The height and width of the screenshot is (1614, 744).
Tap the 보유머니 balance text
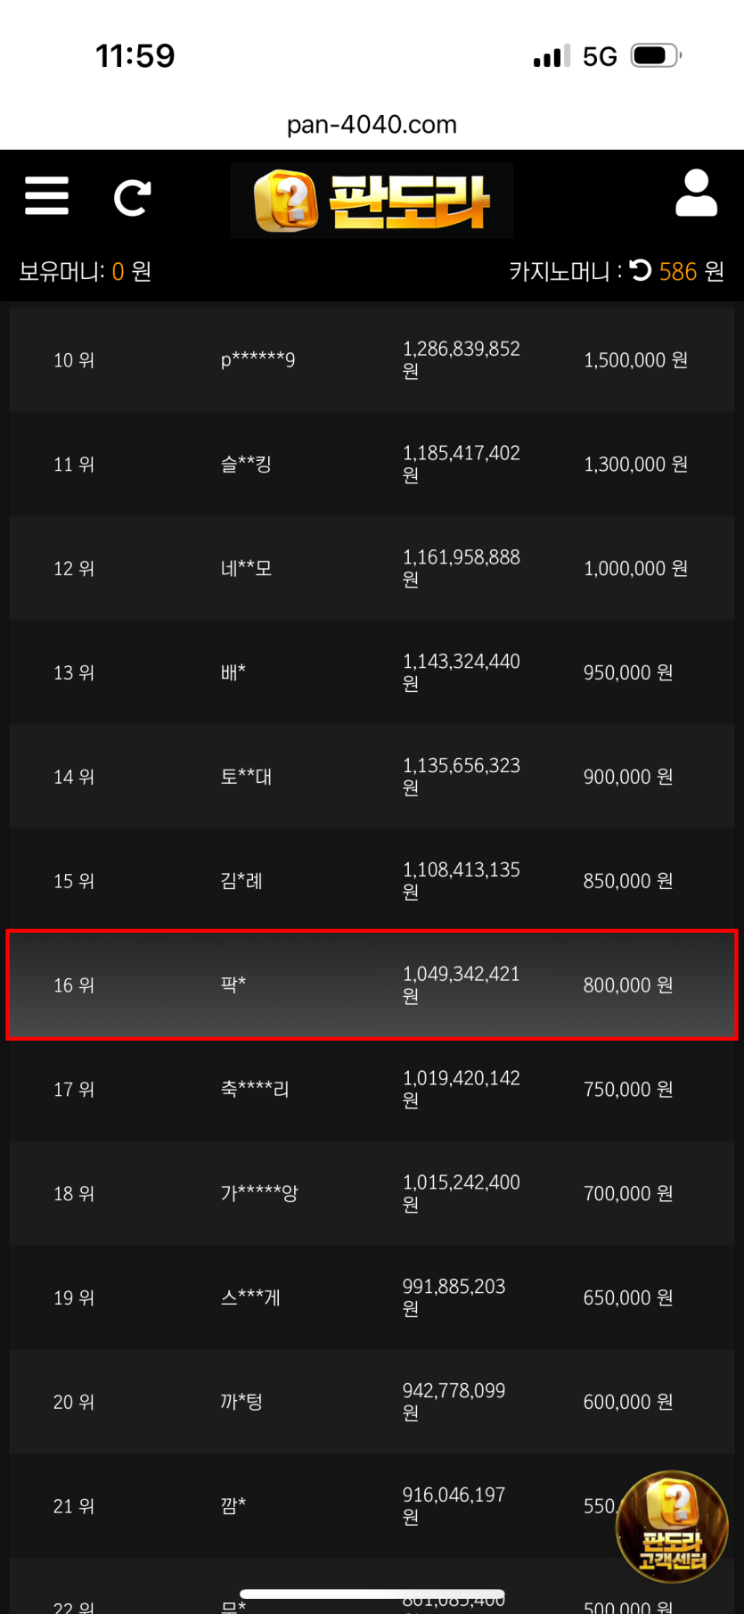pos(86,271)
